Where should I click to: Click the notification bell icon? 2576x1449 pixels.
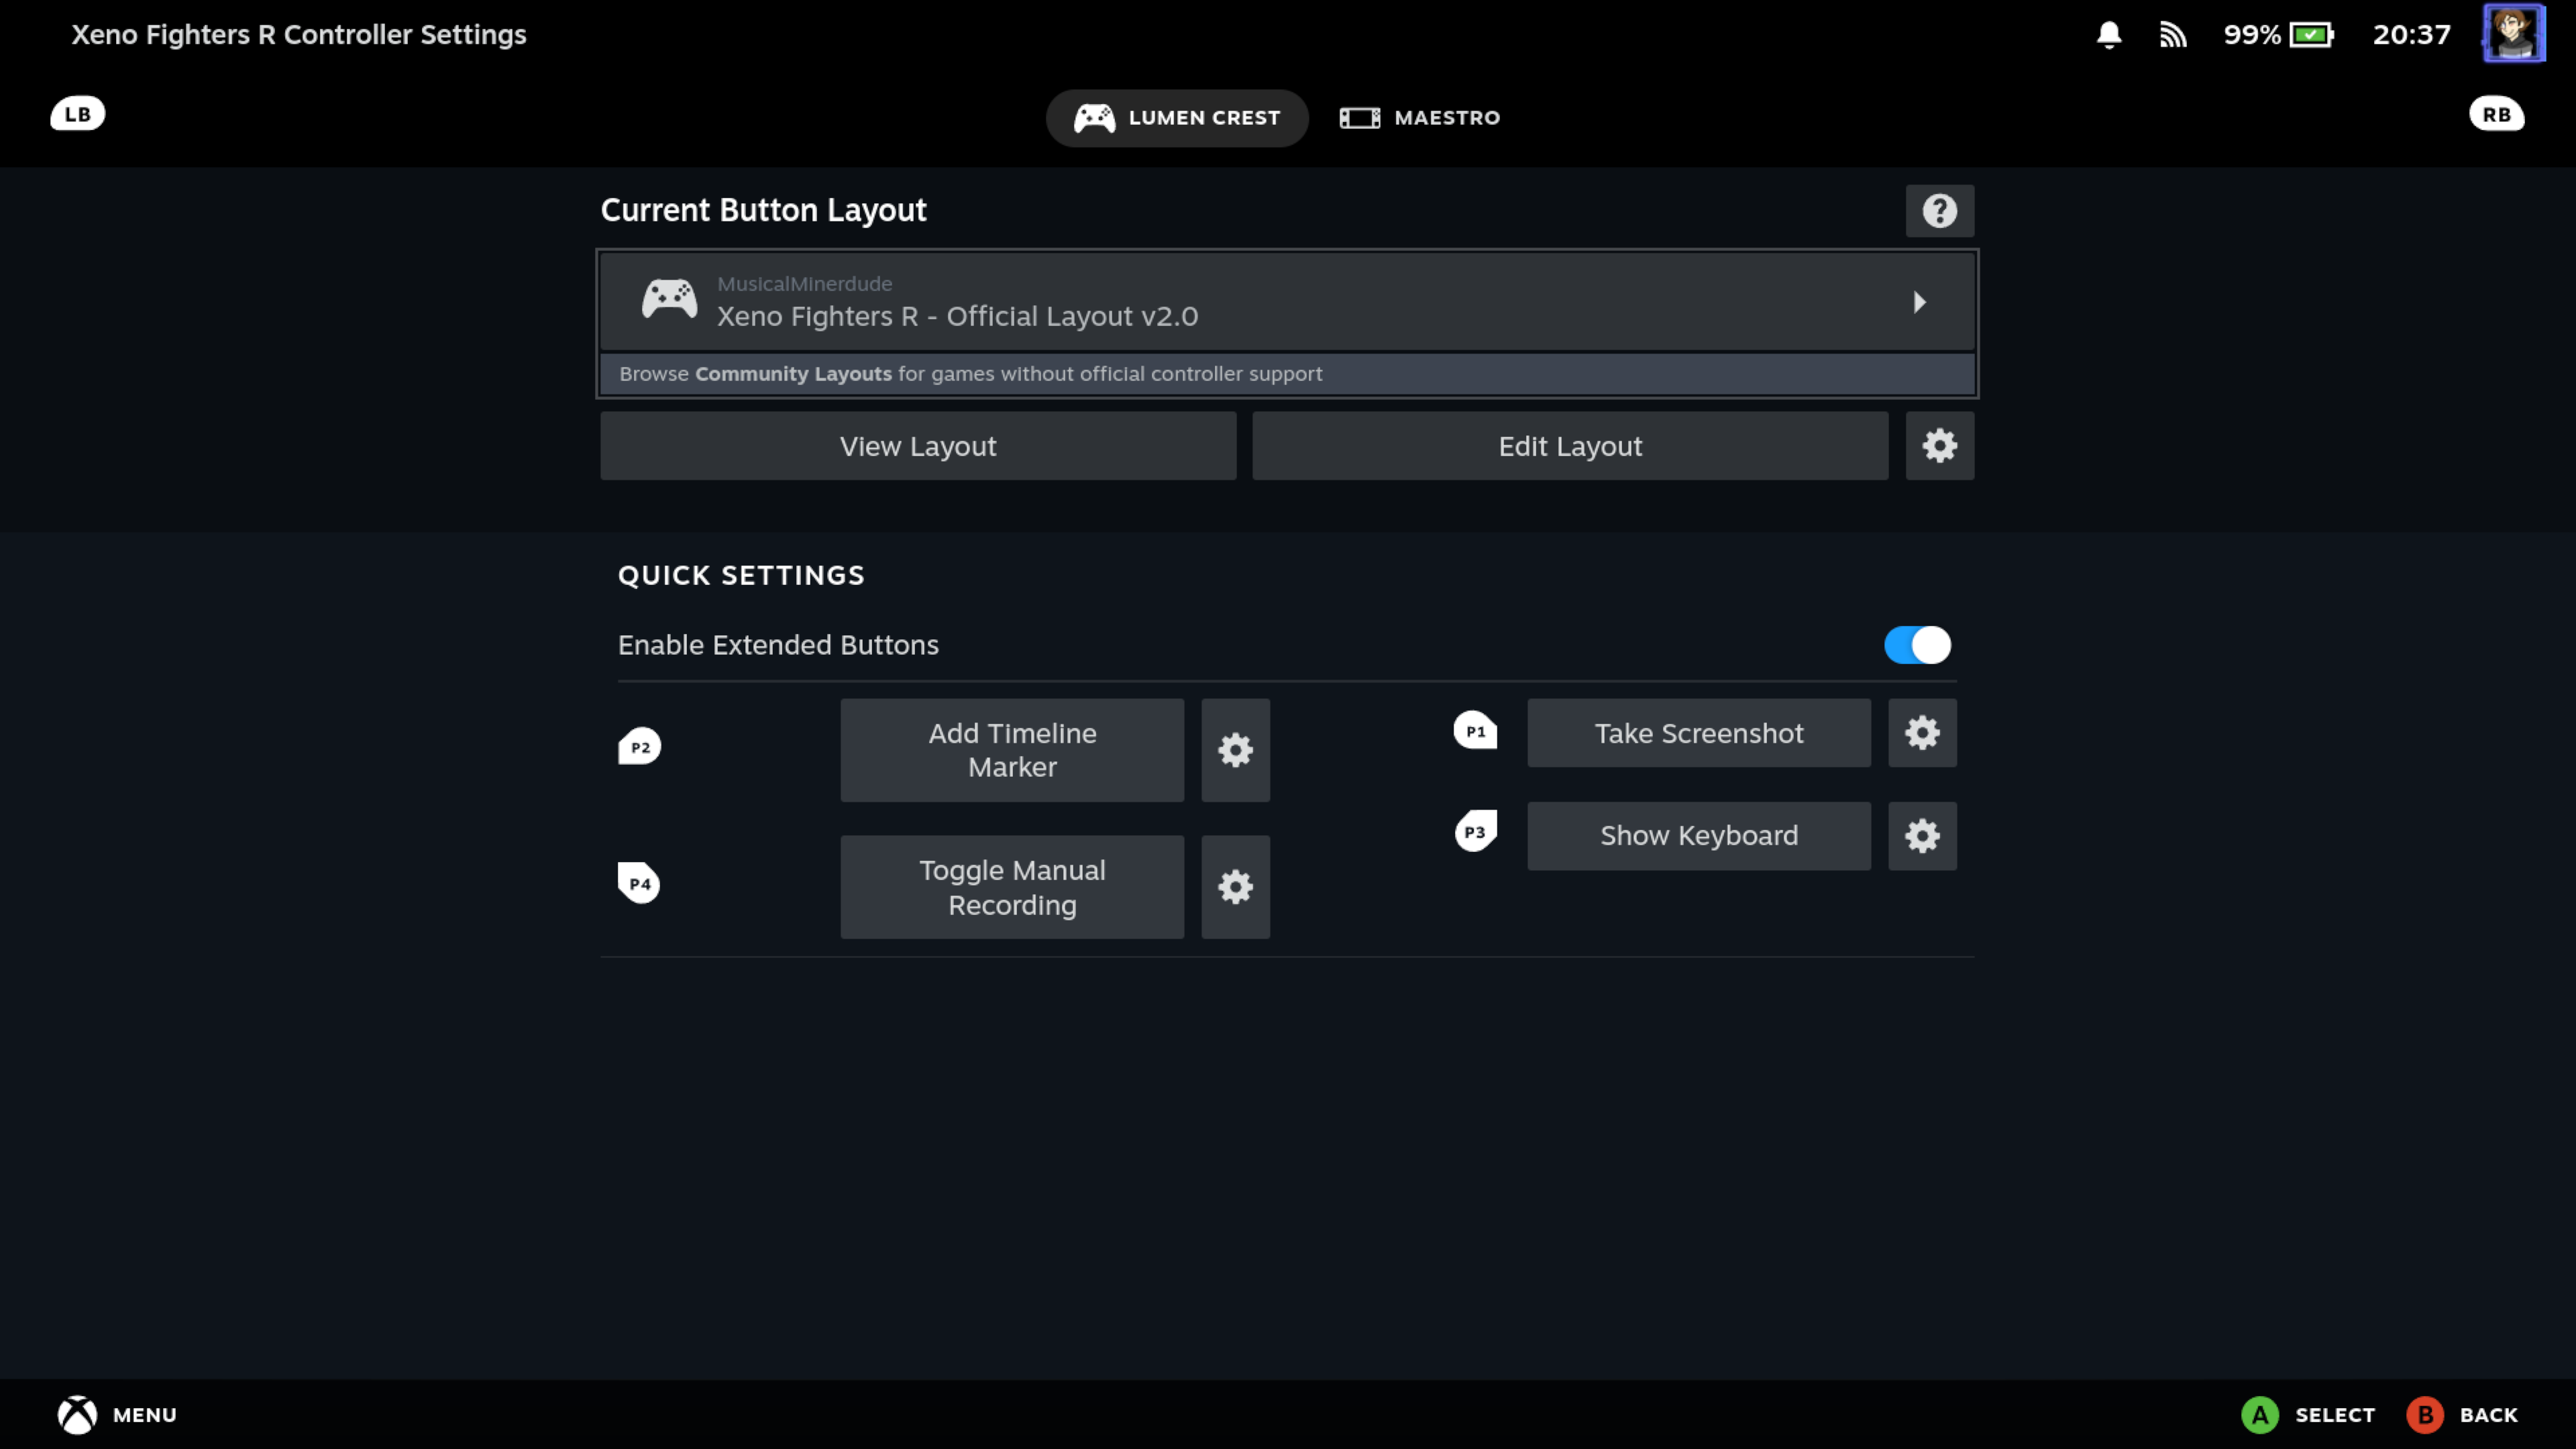[2109, 35]
